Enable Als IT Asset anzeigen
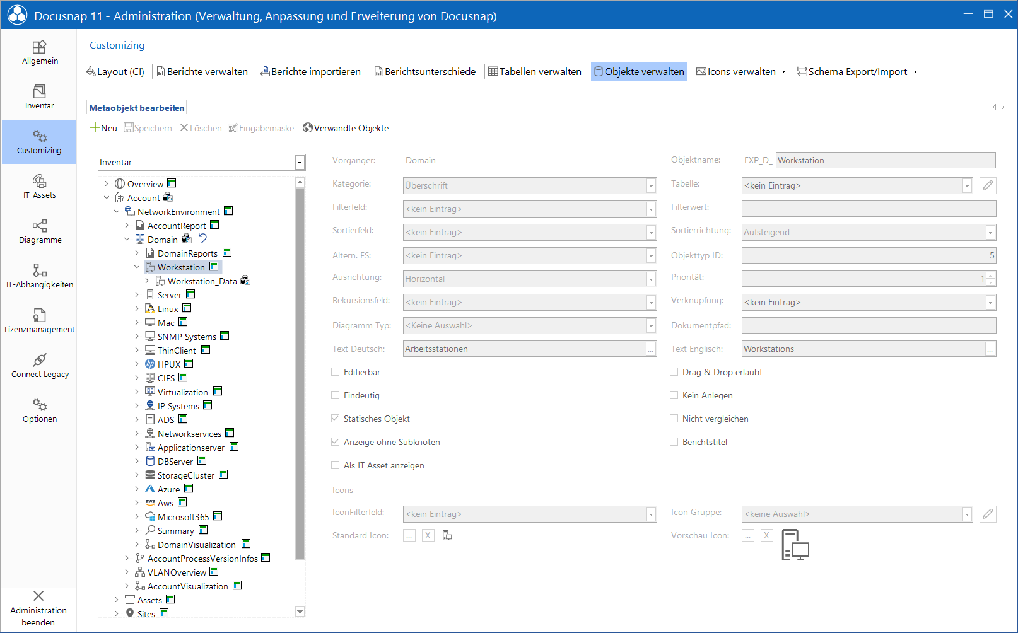This screenshot has width=1018, height=633. point(336,465)
